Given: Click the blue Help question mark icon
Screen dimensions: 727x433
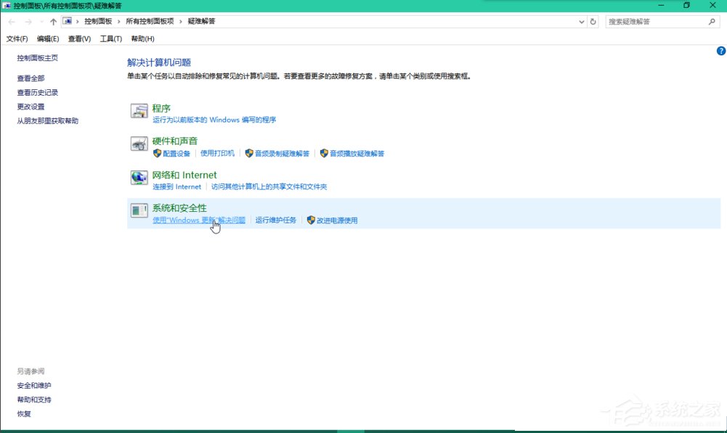Looking at the screenshot, I should (720, 51).
